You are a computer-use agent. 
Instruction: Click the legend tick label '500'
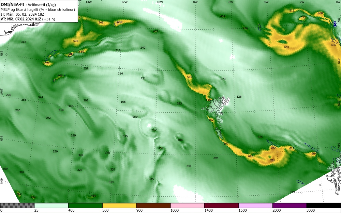coord(105,210)
